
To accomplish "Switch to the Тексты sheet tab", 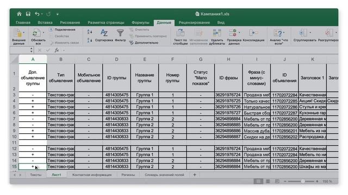I will pos(36,174).
